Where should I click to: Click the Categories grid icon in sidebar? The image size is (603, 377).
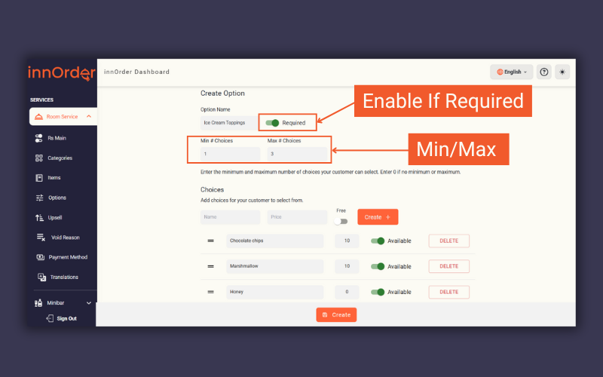coord(39,158)
